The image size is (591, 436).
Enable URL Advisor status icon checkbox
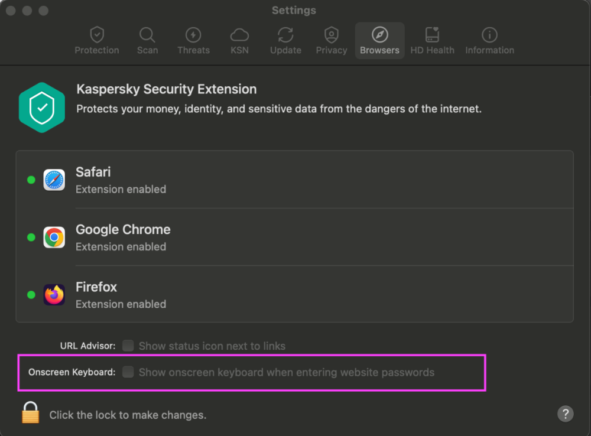128,346
